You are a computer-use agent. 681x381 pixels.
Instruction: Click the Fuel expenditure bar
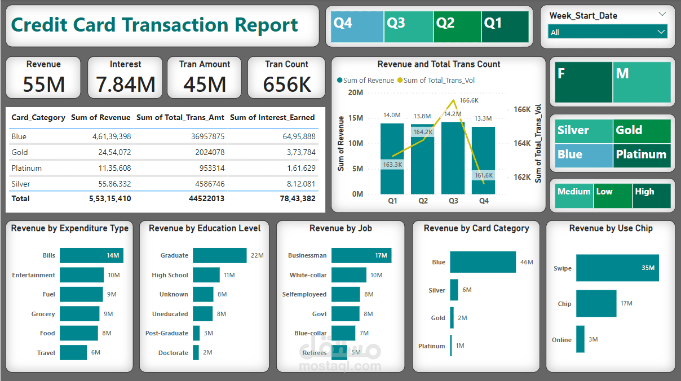pos(81,294)
